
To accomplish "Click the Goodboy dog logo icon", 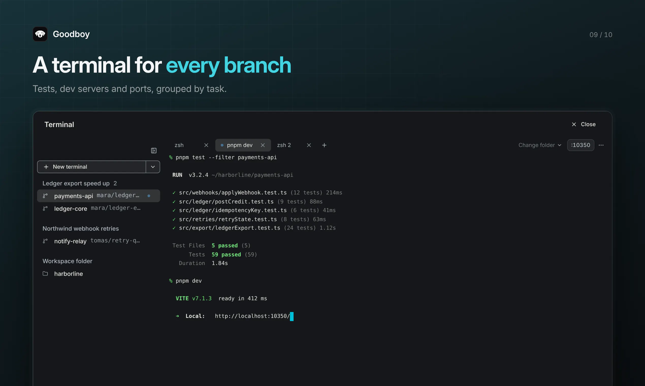I will pyautogui.click(x=40, y=34).
